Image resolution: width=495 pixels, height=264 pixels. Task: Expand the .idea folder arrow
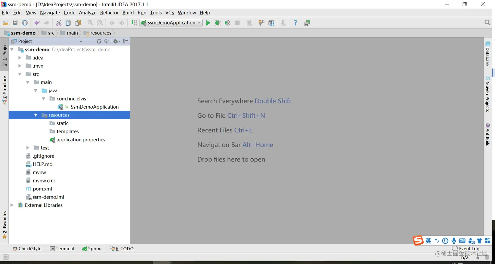20,58
